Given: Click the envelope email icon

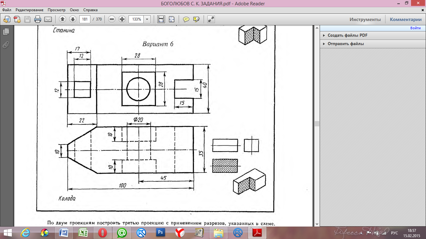Looking at the screenshot, I should (x=48, y=19).
